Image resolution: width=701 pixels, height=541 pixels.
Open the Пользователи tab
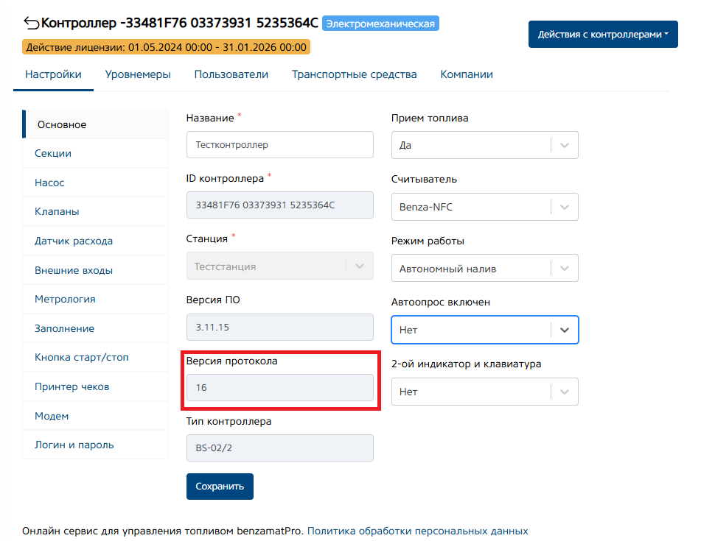point(231,74)
